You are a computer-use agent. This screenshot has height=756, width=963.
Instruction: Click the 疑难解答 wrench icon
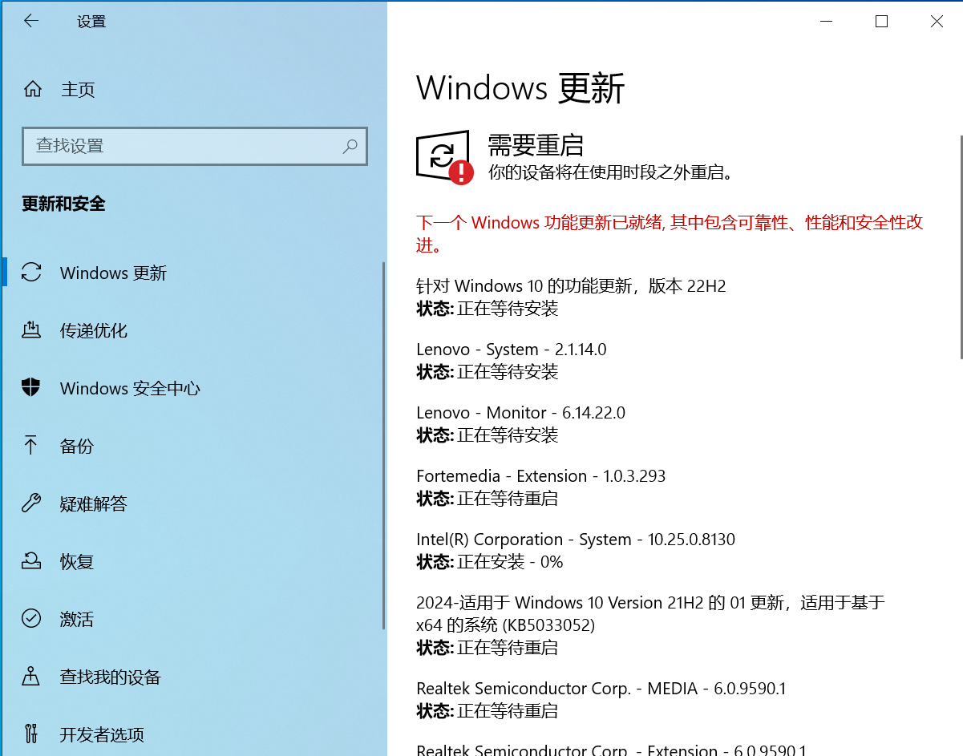31,503
